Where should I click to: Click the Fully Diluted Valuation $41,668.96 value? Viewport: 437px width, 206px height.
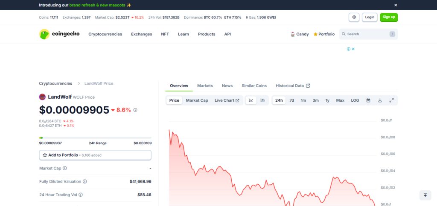click(140, 182)
